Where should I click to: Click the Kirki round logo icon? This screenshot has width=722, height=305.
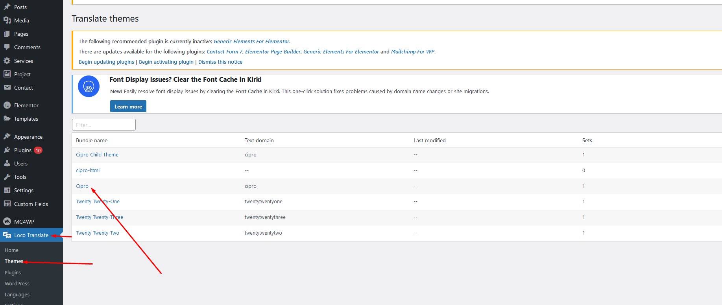[89, 86]
